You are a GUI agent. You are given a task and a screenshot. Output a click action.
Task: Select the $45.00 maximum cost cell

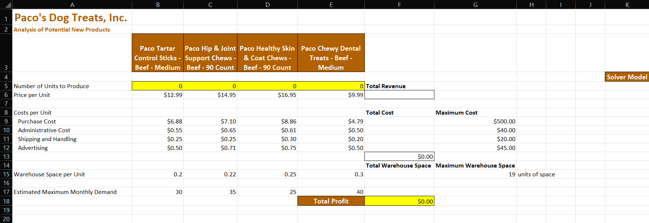tap(475, 148)
